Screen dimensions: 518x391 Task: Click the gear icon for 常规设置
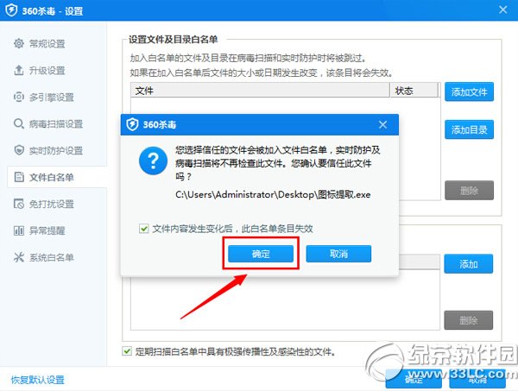click(19, 43)
